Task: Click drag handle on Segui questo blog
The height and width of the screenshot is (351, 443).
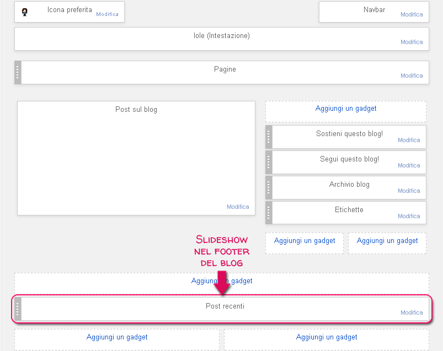Action: [269, 163]
